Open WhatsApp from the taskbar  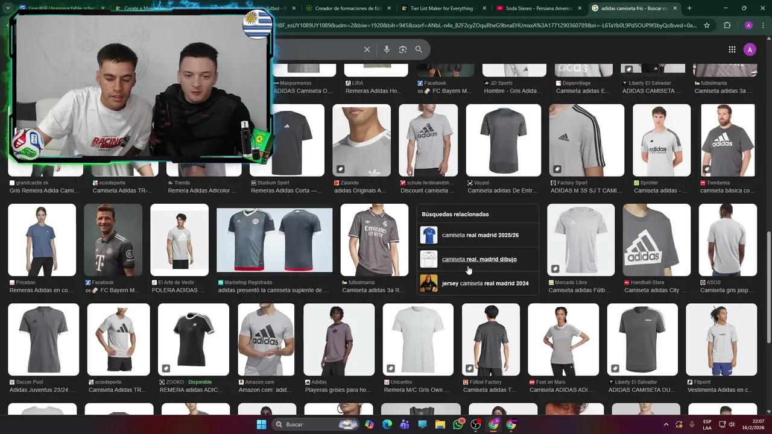[458, 424]
